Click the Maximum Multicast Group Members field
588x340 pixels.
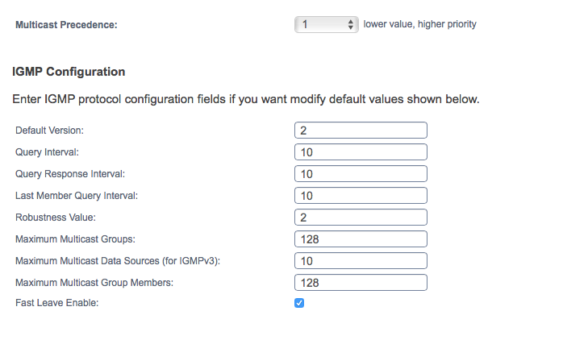coord(361,283)
